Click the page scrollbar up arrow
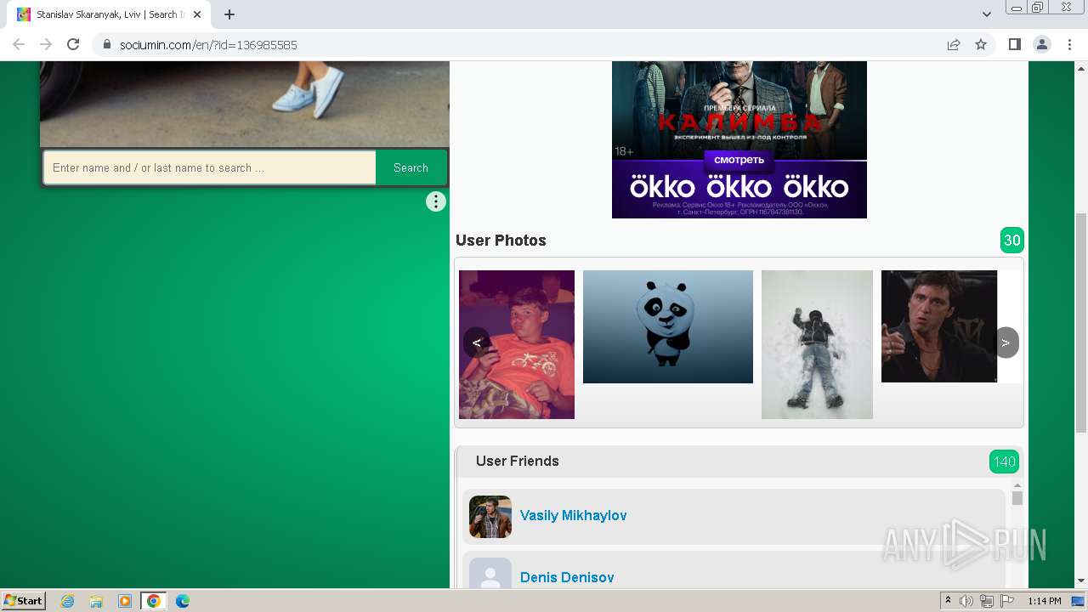The width and height of the screenshot is (1088, 612). pyautogui.click(x=1081, y=68)
